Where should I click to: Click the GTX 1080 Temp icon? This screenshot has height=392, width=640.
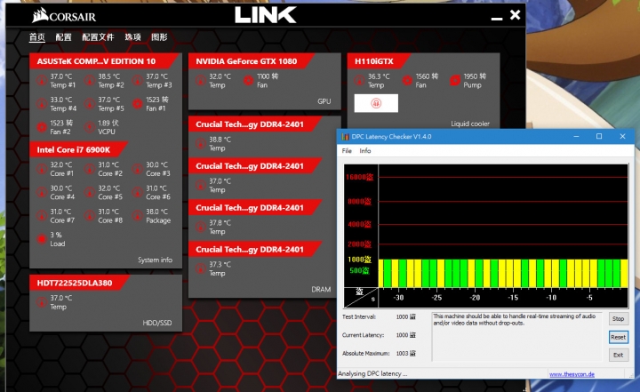[x=200, y=80]
